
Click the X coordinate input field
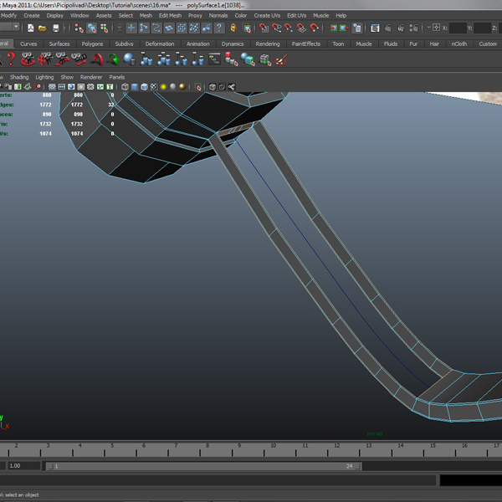(458, 28)
